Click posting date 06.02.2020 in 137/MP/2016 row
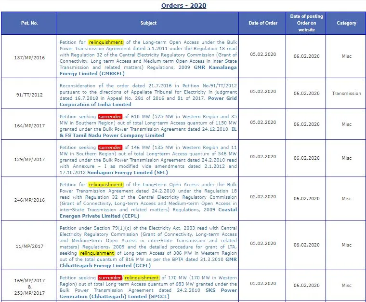Screen dimensions: 366x302 pyautogui.click(x=306, y=56)
